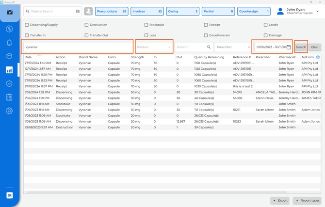Click the camera icon in the sidebar
325x207 pixels.
coord(9,12)
